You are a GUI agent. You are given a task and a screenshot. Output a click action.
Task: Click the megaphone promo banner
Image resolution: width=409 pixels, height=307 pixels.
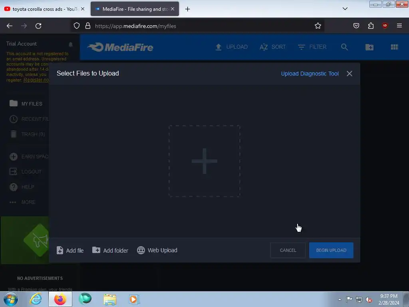coord(25,240)
